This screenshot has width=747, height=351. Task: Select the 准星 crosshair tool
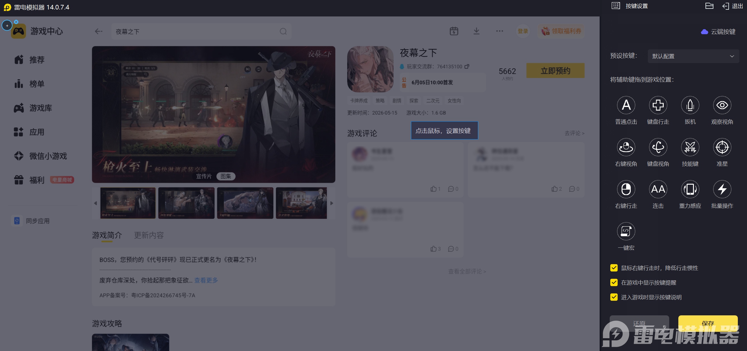point(722,147)
